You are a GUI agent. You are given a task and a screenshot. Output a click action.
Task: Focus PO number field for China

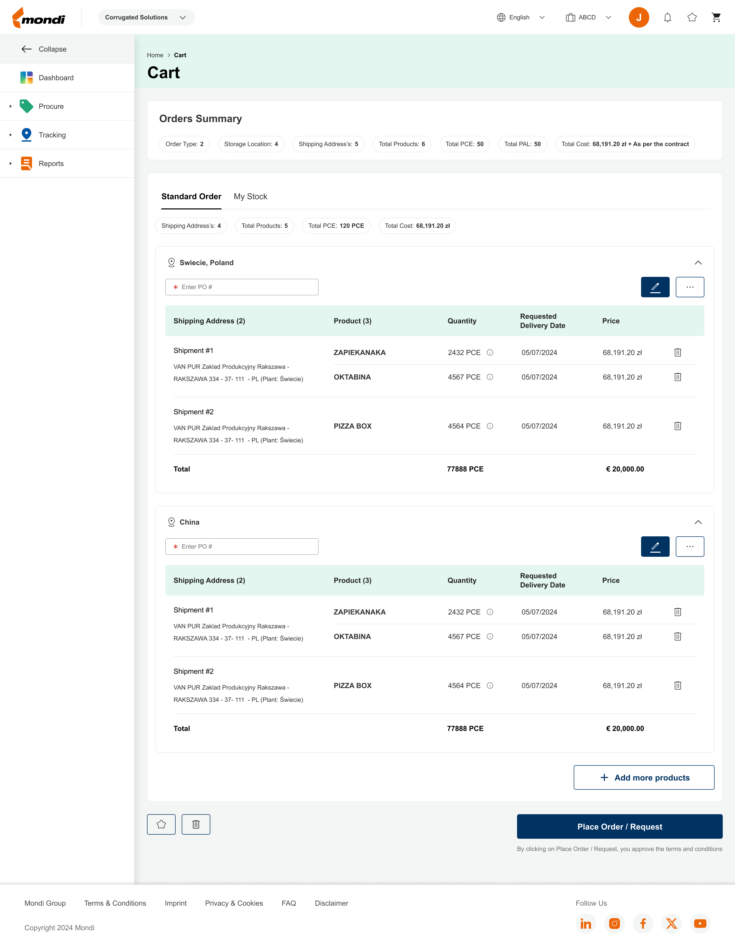(241, 546)
